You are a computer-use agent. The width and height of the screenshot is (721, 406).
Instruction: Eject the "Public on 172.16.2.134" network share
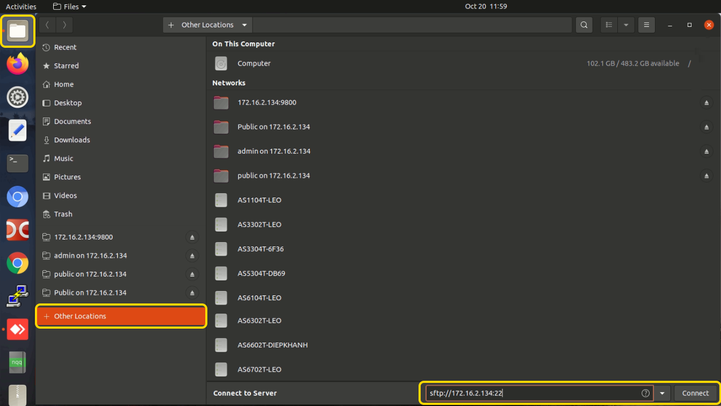tap(706, 127)
